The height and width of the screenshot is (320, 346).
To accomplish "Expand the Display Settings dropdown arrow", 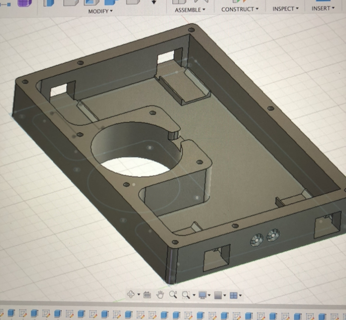I will [x=209, y=295].
